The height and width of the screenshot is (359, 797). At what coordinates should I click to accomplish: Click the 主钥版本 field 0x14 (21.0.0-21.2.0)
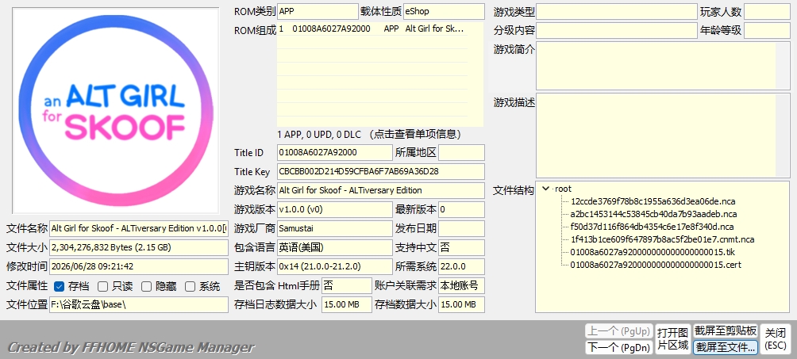pos(335,266)
